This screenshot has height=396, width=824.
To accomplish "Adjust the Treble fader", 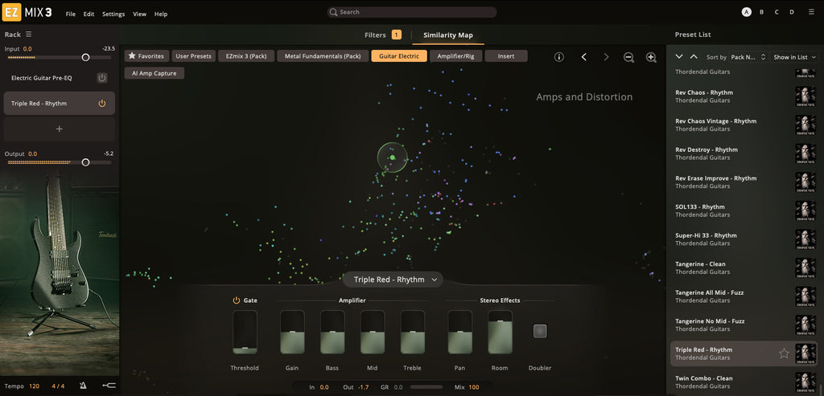I will coord(413,333).
